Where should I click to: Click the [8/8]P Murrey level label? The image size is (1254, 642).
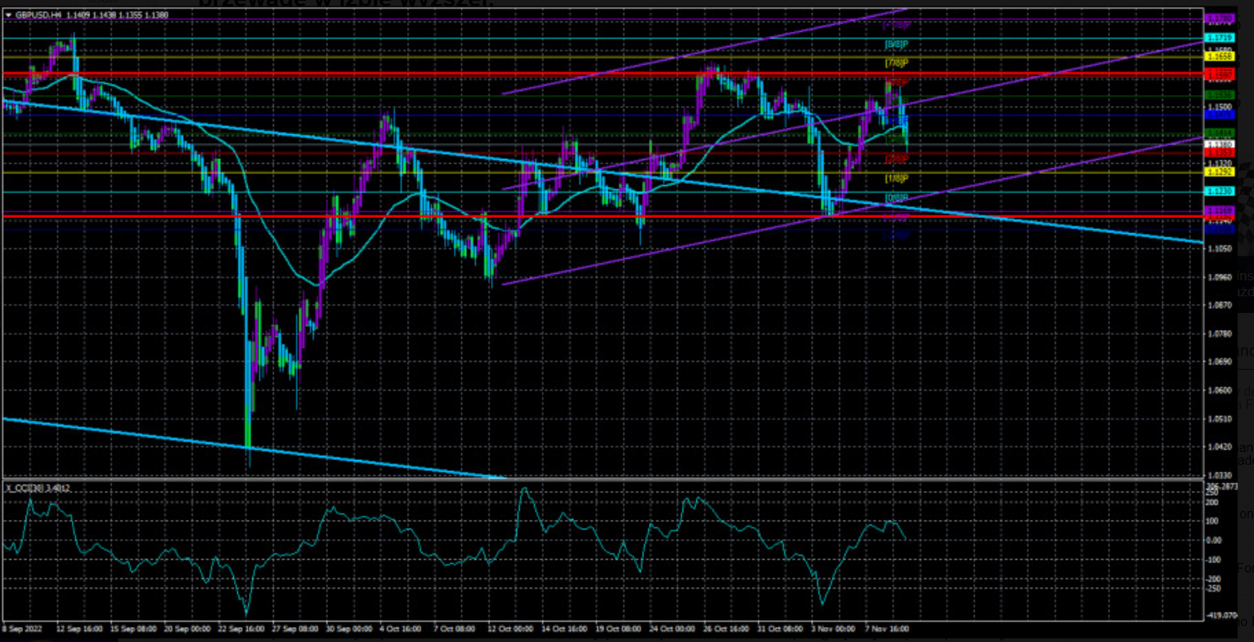pyautogui.click(x=896, y=44)
